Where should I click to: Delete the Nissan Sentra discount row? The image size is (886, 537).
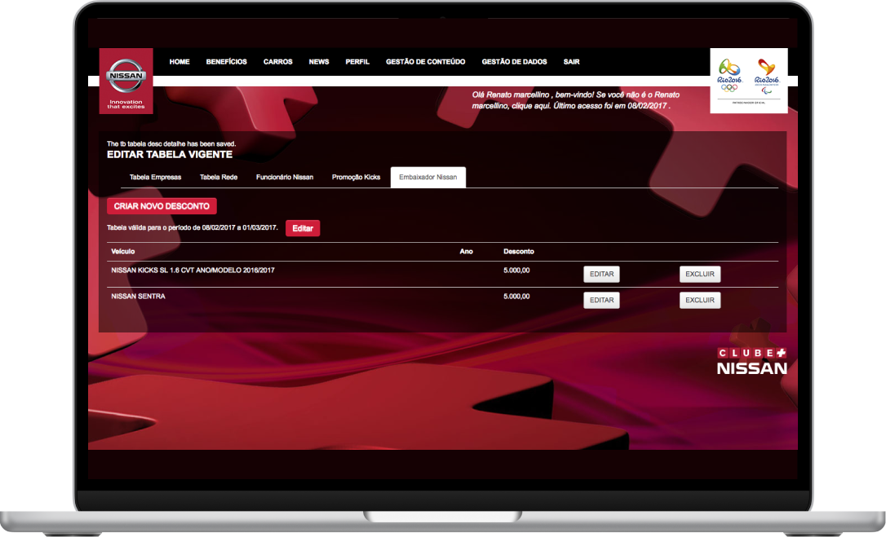[x=700, y=301]
